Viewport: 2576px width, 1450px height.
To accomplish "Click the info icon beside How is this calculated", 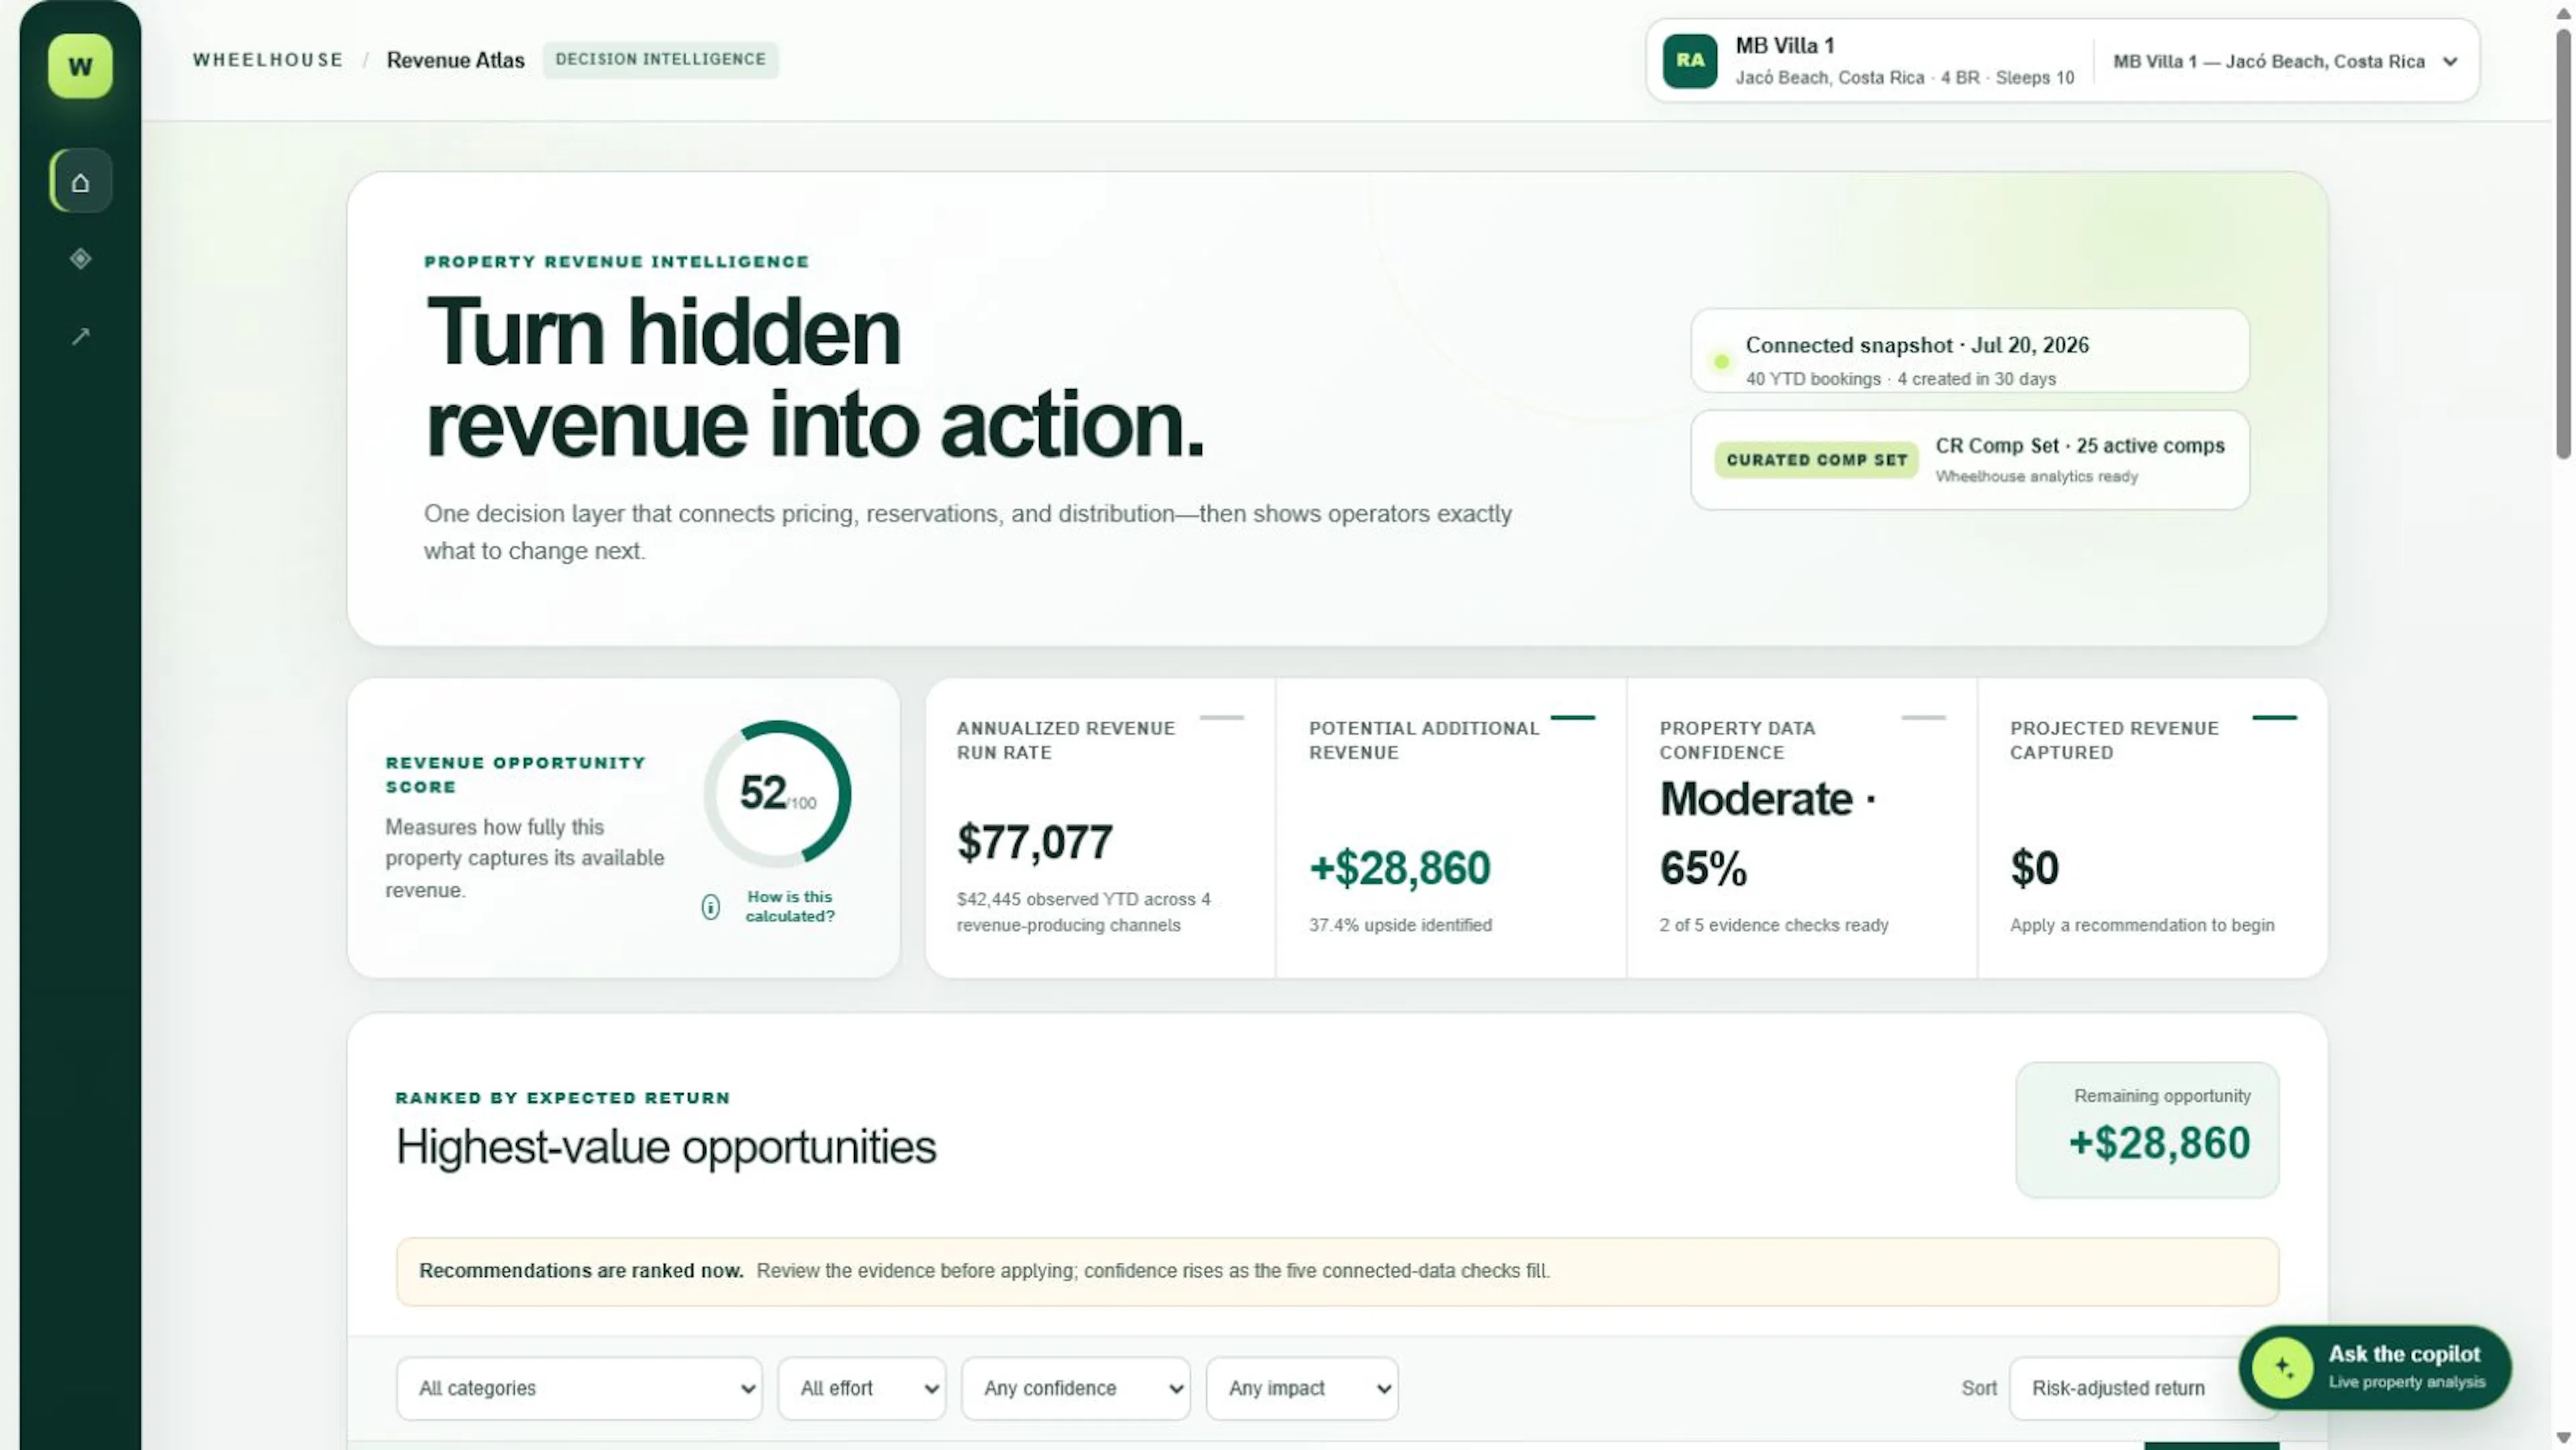I will click(x=710, y=907).
